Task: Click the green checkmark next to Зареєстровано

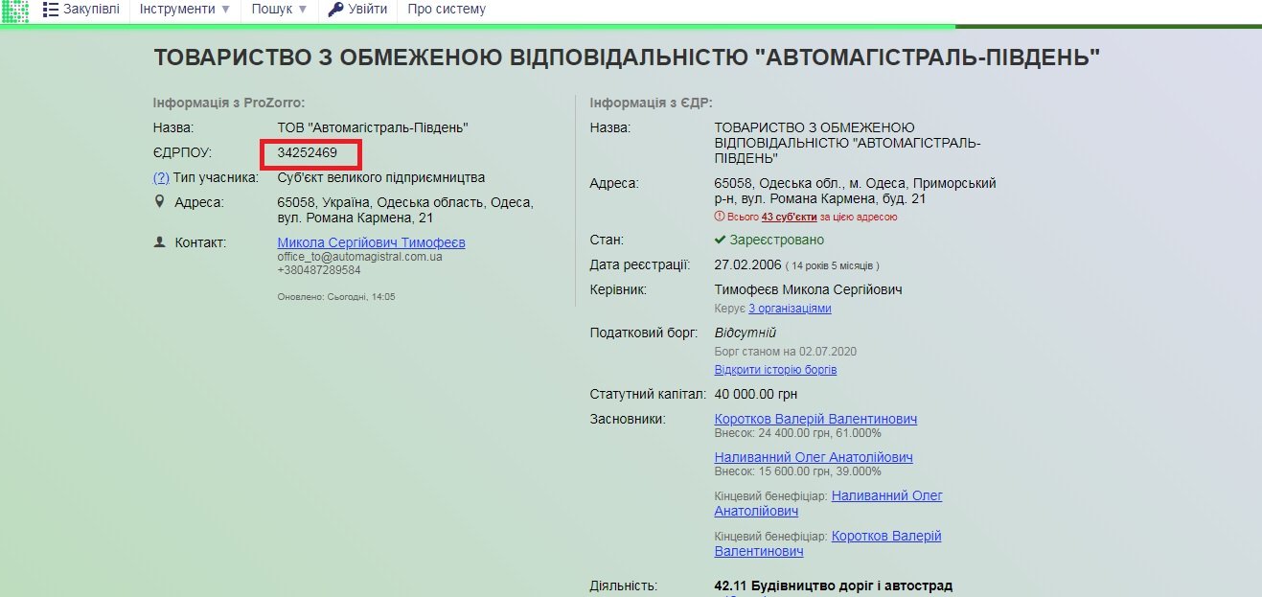Action: pos(720,240)
